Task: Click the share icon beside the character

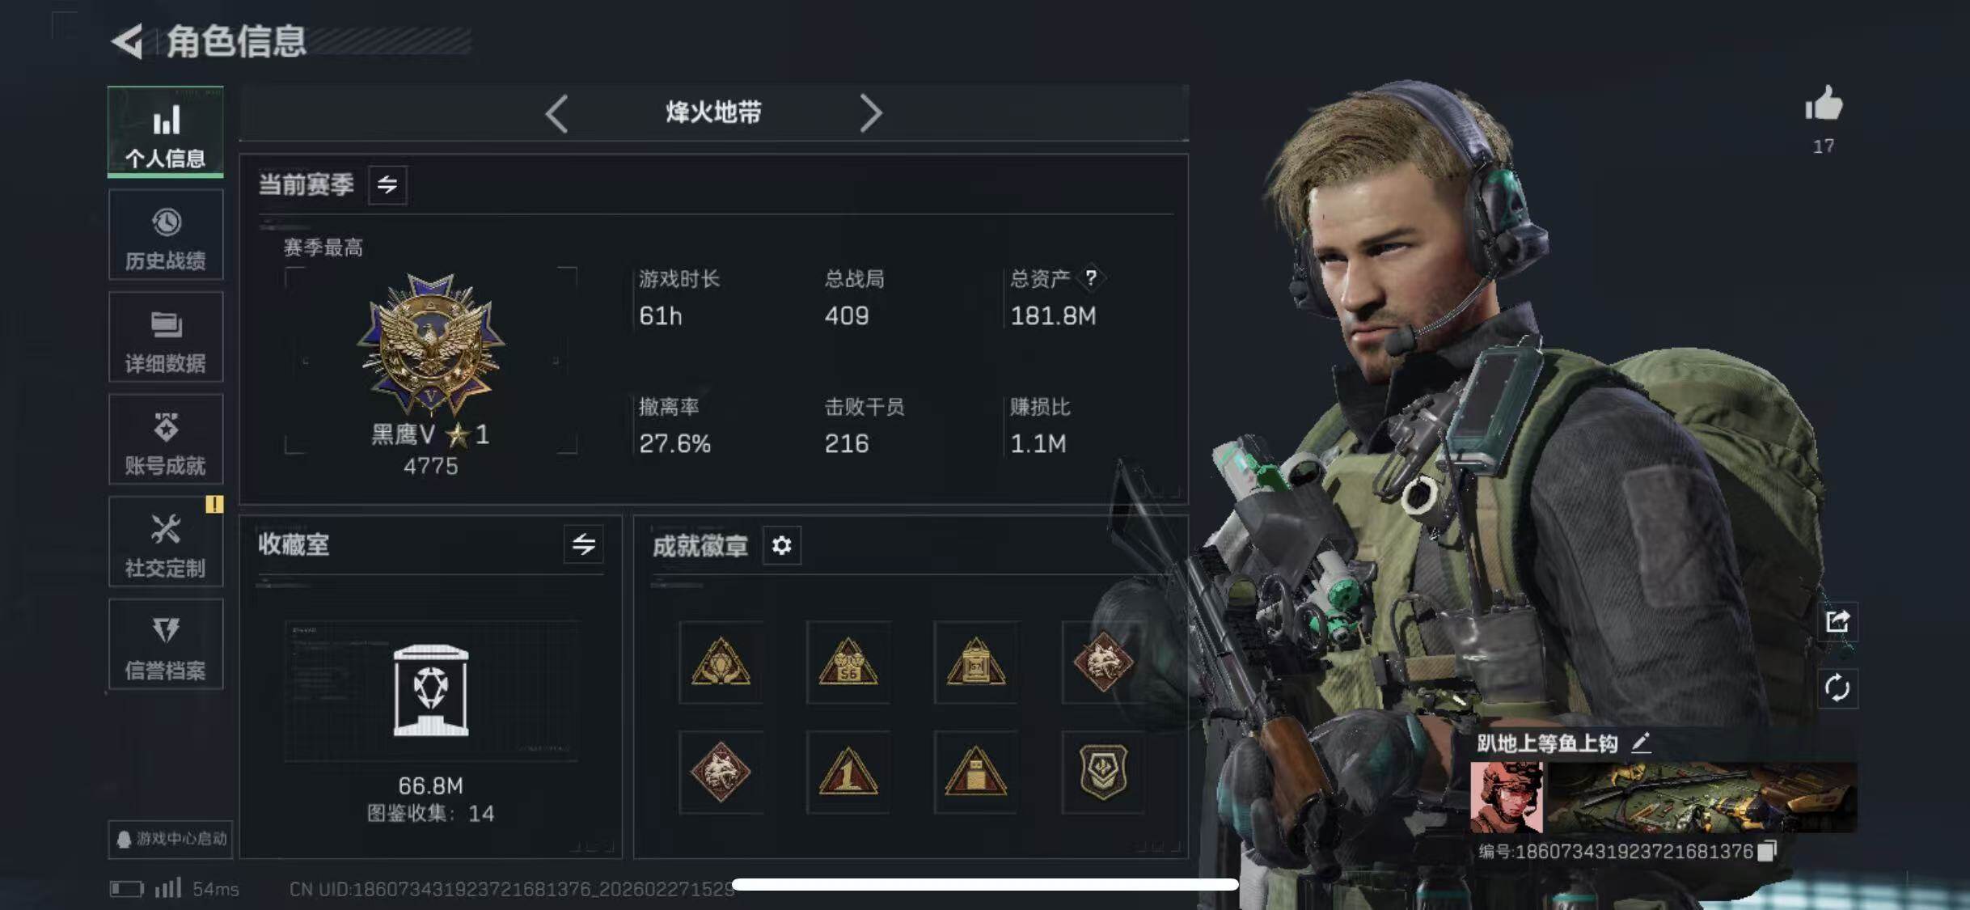Action: [1837, 621]
